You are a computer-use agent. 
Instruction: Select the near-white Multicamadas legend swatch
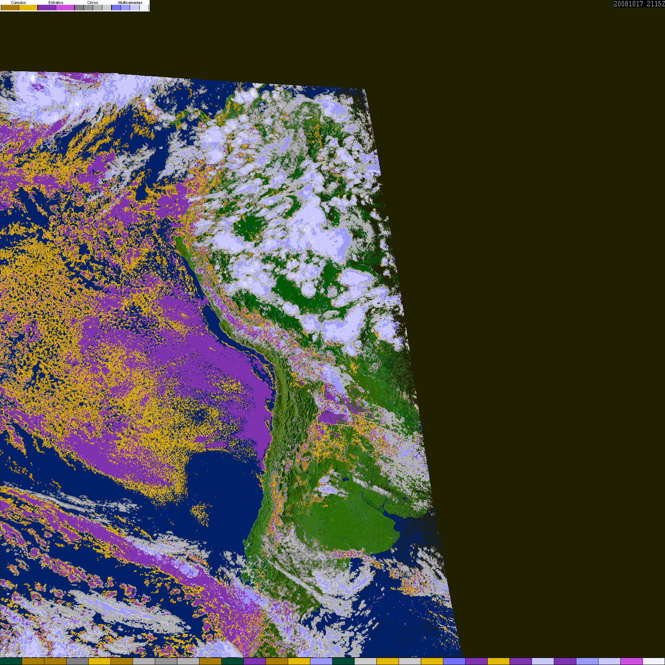pyautogui.click(x=144, y=7)
